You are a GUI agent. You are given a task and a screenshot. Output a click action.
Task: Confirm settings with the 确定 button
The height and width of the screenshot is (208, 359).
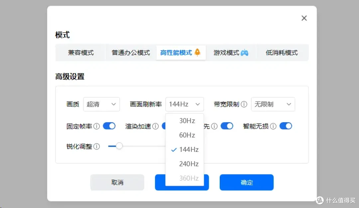click(x=246, y=182)
